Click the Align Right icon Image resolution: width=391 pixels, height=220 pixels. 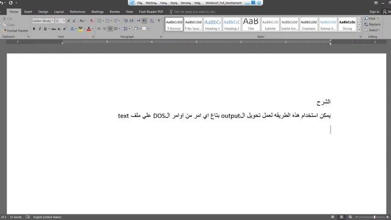coord(110,29)
